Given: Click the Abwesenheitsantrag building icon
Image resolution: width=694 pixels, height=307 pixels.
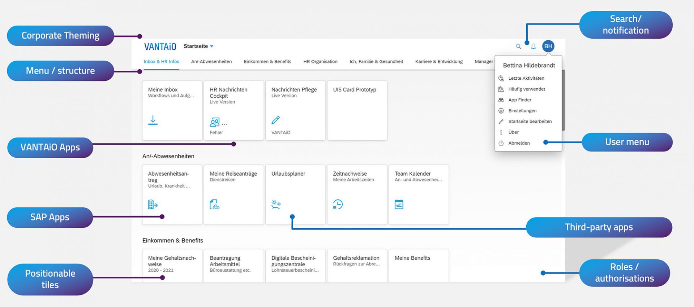Looking at the screenshot, I should coord(153,205).
